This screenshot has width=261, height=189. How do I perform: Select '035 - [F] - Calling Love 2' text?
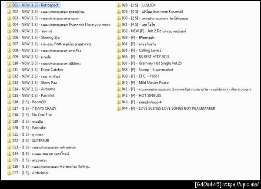142,50
